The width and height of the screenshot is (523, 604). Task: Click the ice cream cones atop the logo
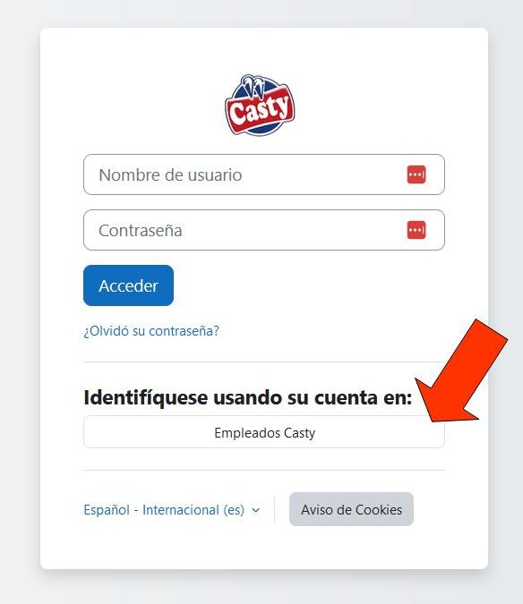(x=253, y=87)
